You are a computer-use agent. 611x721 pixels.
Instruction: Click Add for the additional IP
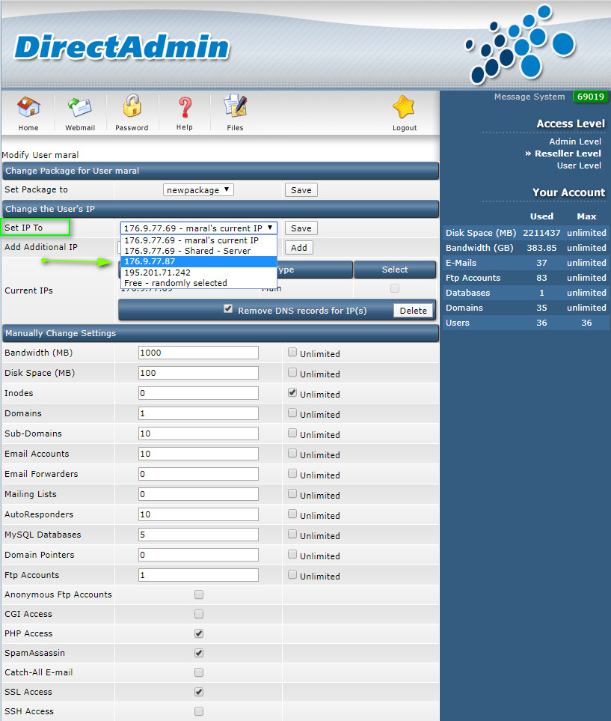click(x=298, y=247)
